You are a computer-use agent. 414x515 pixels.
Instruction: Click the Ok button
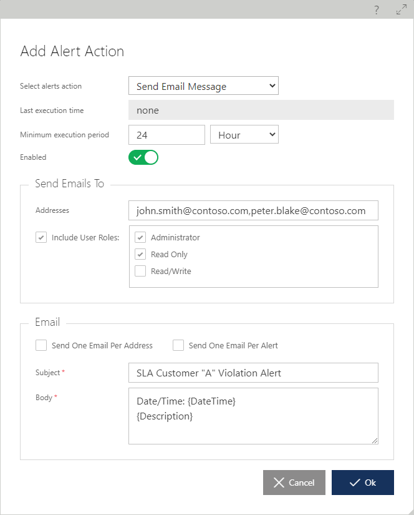tap(363, 483)
